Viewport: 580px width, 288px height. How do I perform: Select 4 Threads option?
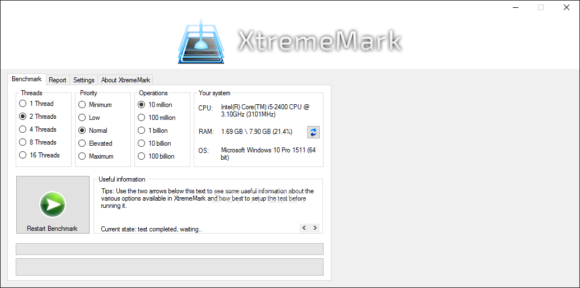[x=38, y=129]
